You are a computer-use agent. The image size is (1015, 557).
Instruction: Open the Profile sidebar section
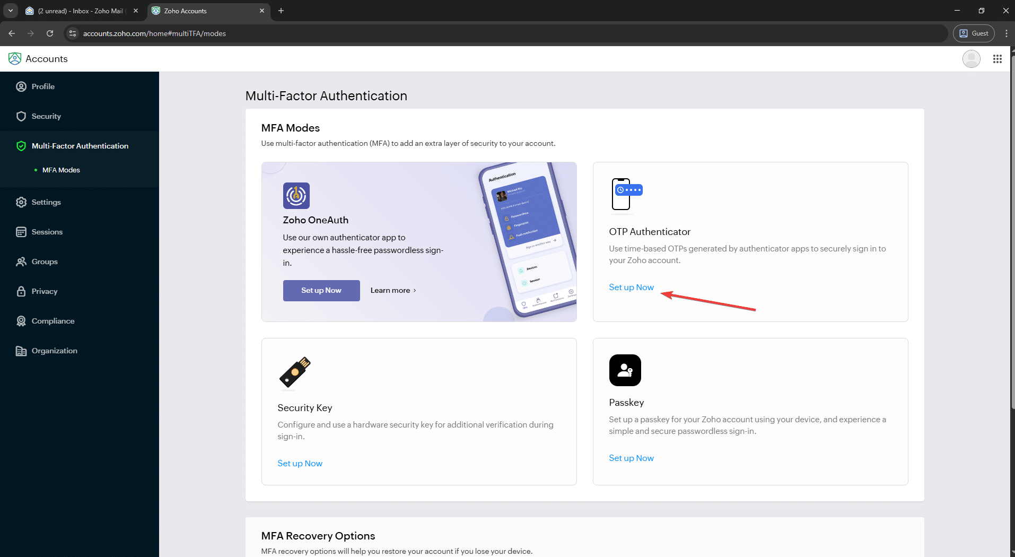tap(43, 86)
